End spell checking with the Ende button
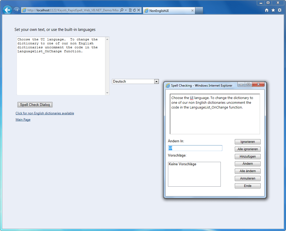Viewport: 286px width, 231px height. [x=247, y=186]
